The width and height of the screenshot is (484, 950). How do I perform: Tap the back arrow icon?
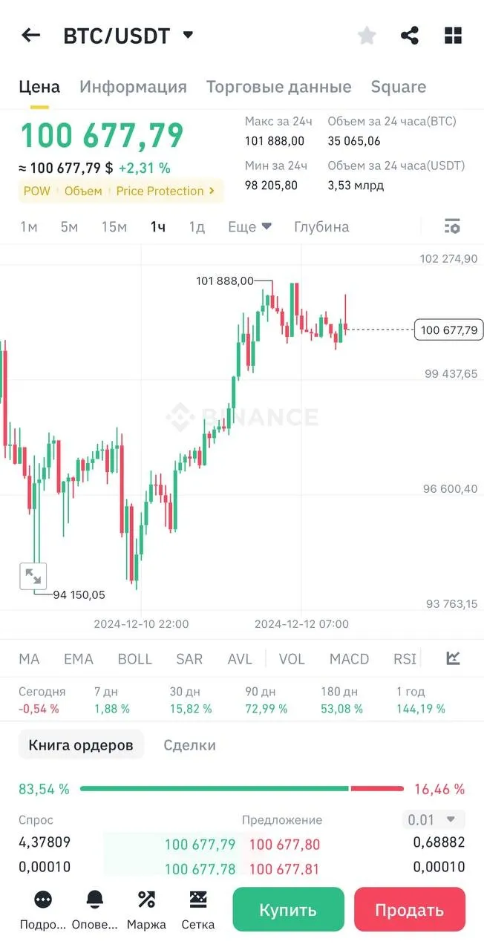pyautogui.click(x=30, y=35)
